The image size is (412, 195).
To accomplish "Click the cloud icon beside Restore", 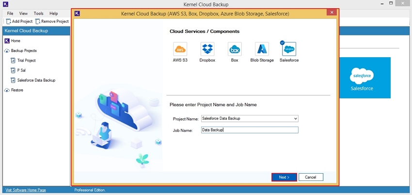I will 7,90.
